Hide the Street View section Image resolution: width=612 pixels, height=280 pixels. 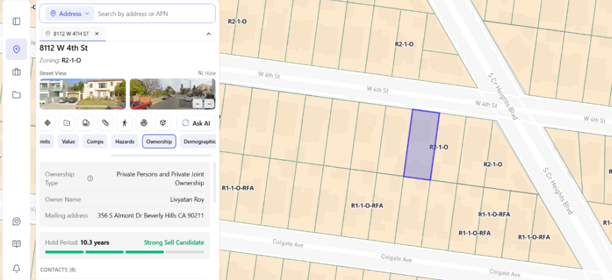tap(206, 73)
